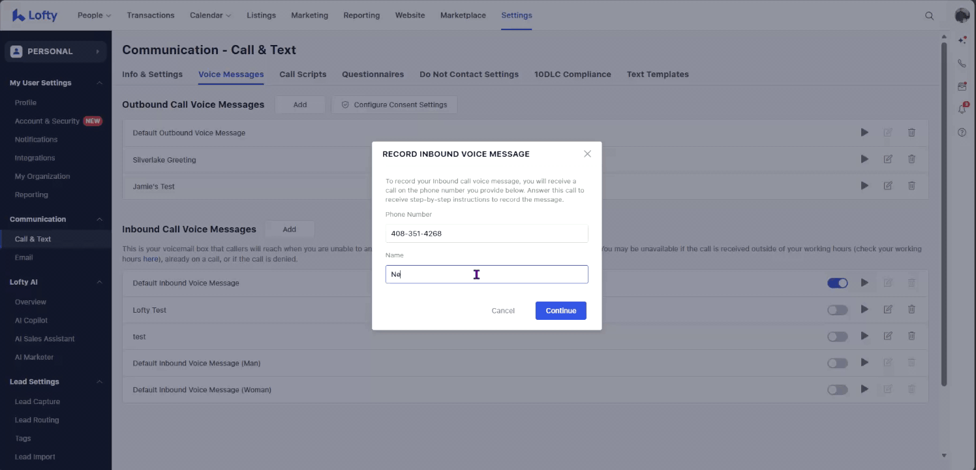
Task: Click the Continue button
Action: click(x=560, y=311)
